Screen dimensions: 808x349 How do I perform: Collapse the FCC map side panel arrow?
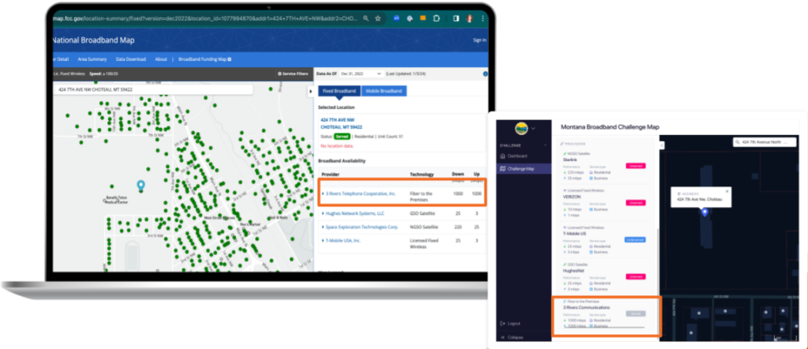[x=310, y=92]
